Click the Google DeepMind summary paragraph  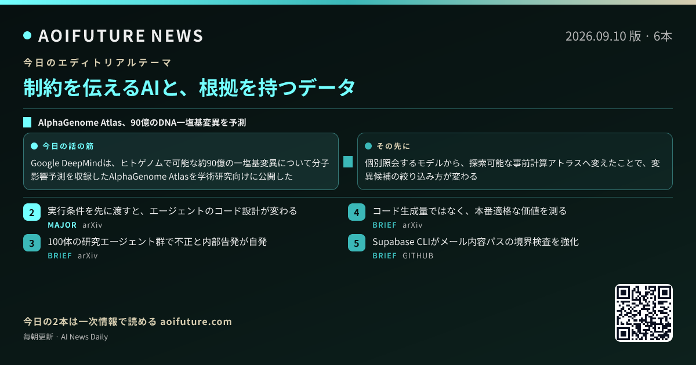[x=180, y=170]
